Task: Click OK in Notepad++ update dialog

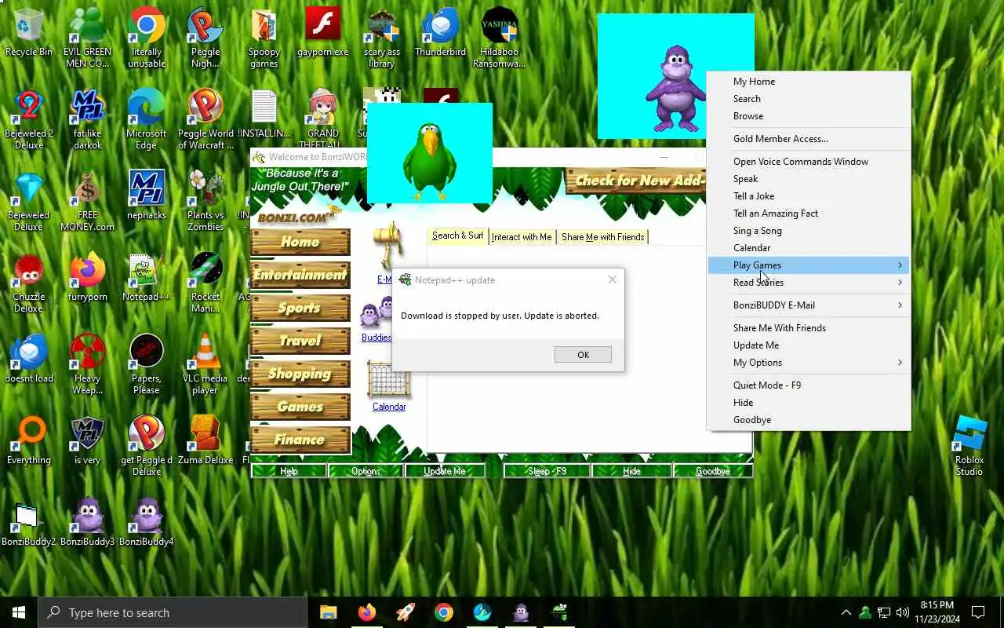Action: 583,355
